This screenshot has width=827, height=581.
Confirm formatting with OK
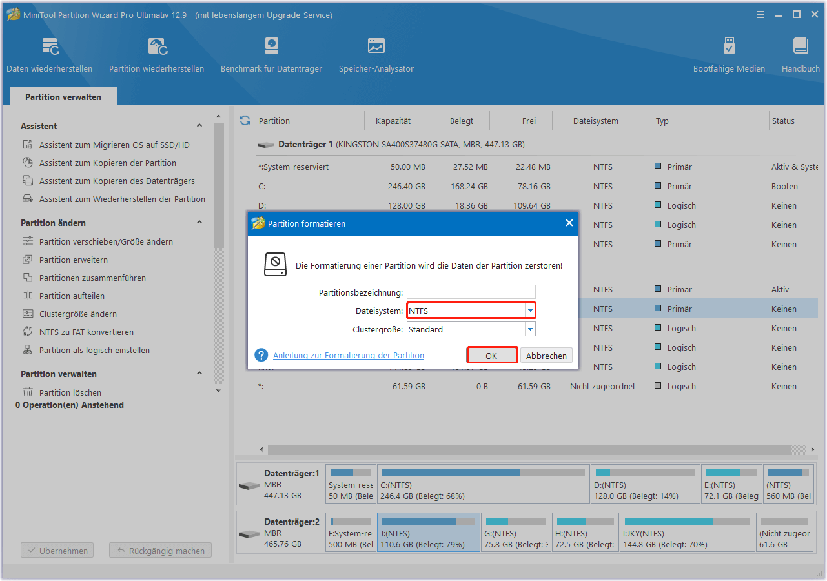coord(491,356)
